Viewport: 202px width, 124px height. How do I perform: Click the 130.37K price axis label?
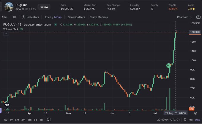pos(195,32)
